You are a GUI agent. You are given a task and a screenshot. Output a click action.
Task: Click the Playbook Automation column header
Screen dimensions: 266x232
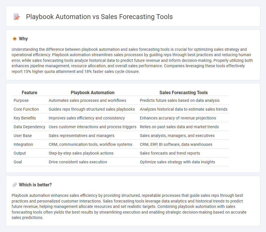(93, 92)
